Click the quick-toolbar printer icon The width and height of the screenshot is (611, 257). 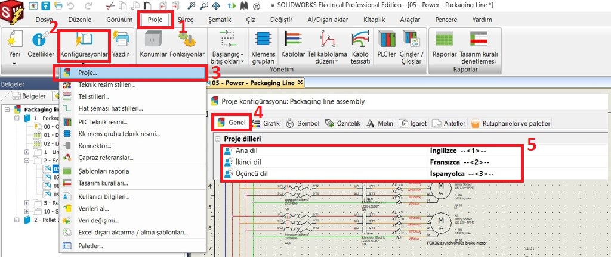(x=58, y=6)
